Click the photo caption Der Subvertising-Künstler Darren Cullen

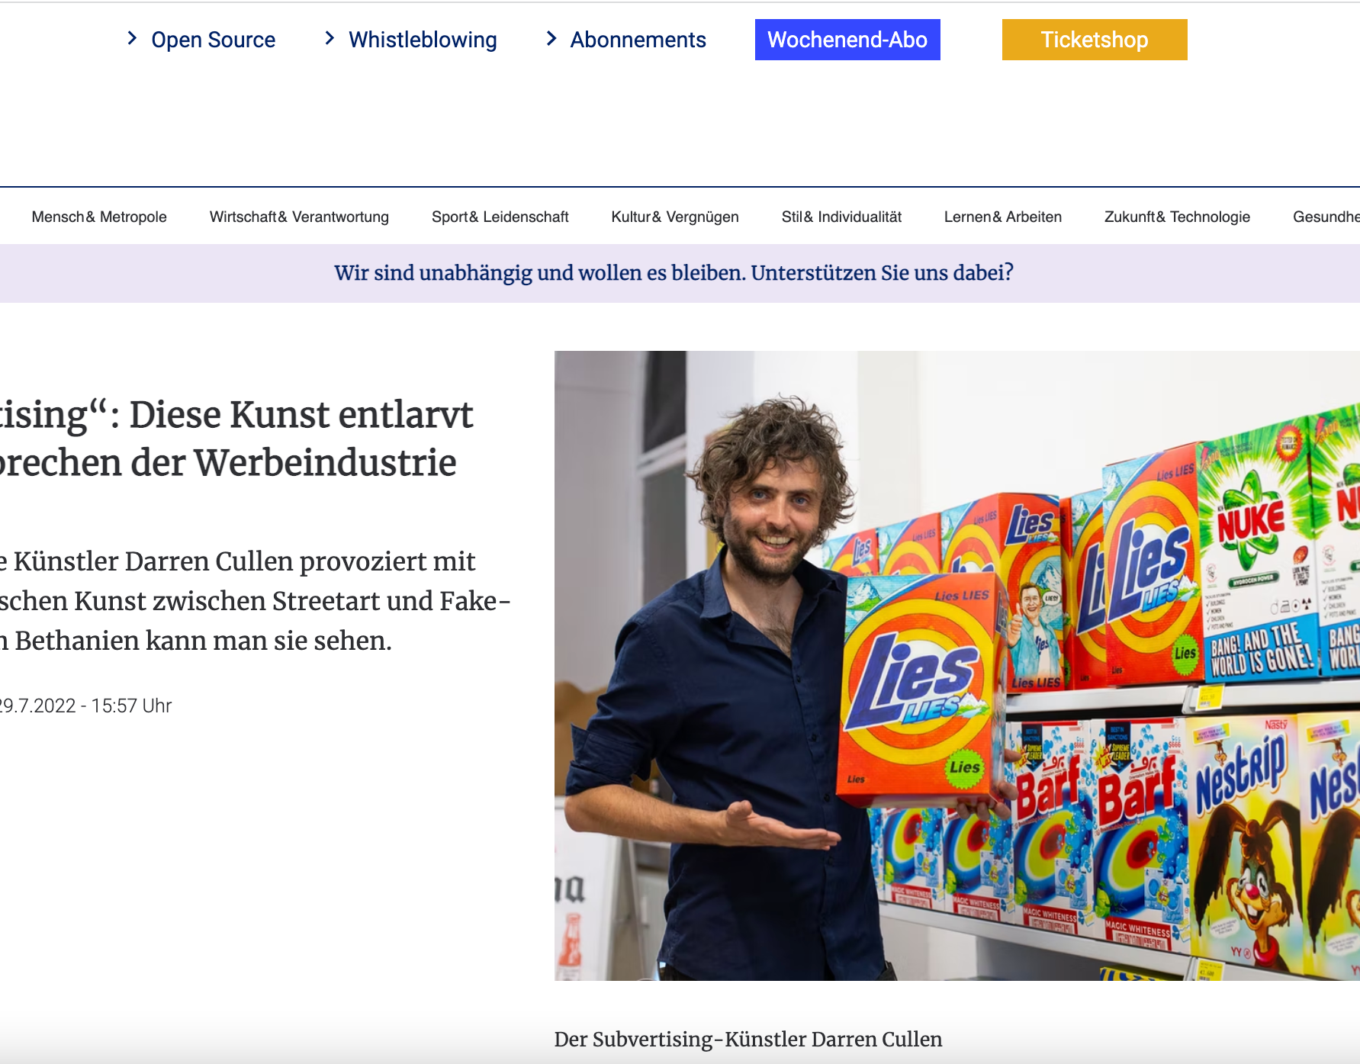click(x=748, y=1040)
